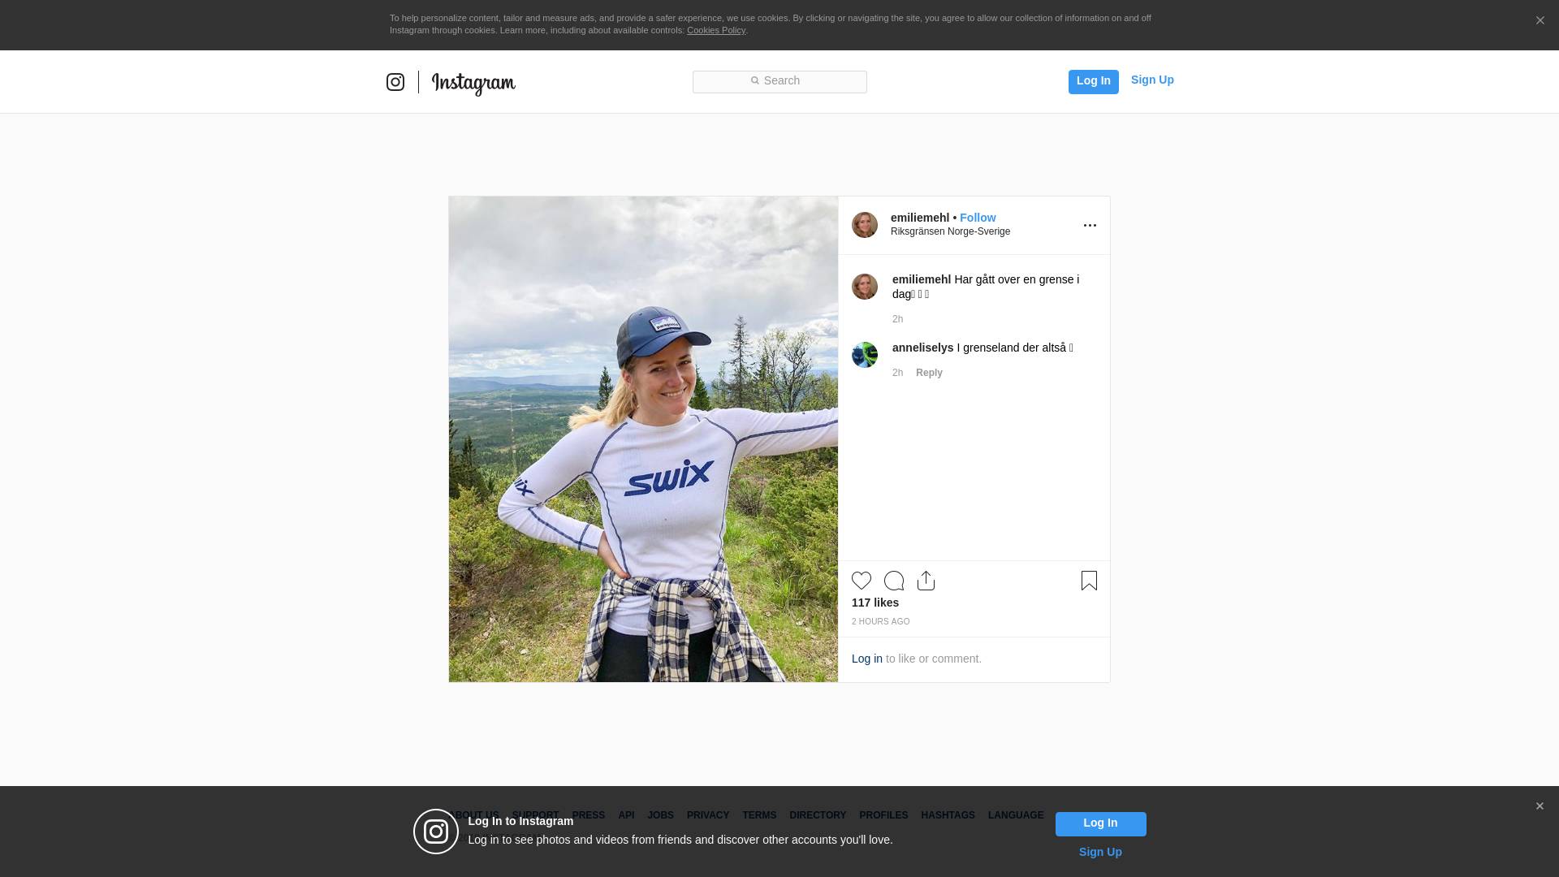Open the Sign Up link in header
The image size is (1559, 877).
[1152, 80]
